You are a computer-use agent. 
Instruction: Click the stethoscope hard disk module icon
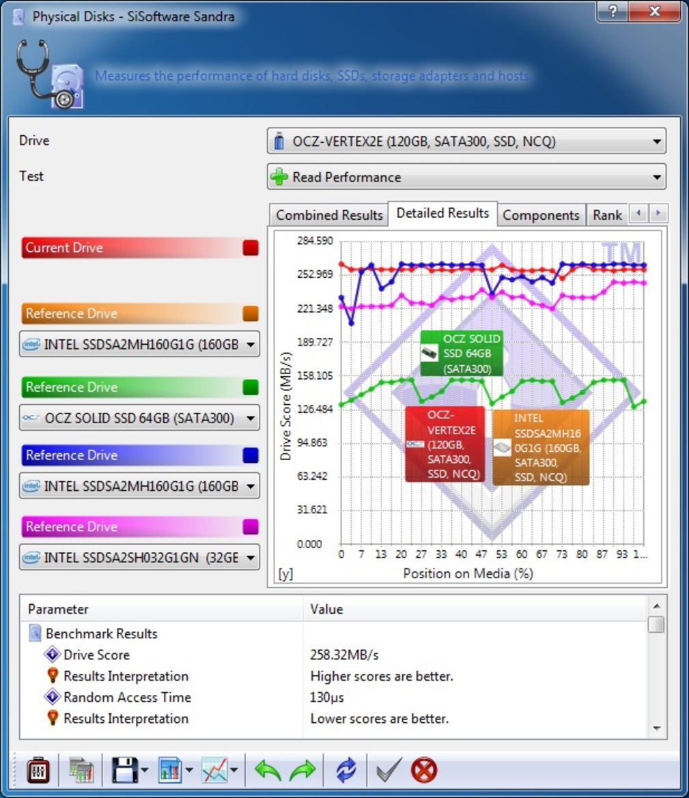pyautogui.click(x=49, y=74)
